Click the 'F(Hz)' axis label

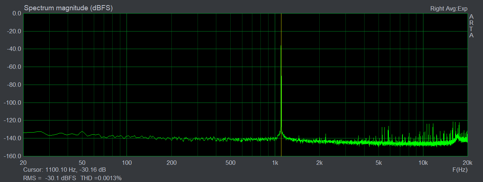tap(460, 170)
